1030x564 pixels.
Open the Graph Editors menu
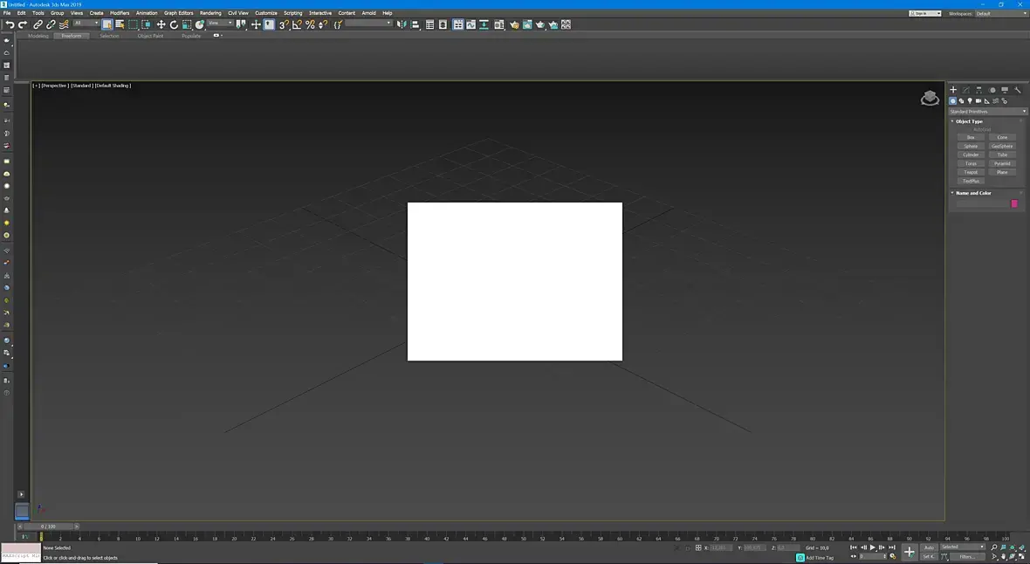(x=179, y=13)
